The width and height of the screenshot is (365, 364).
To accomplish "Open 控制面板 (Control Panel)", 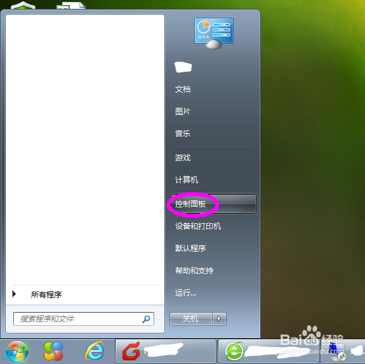I will pos(213,204).
